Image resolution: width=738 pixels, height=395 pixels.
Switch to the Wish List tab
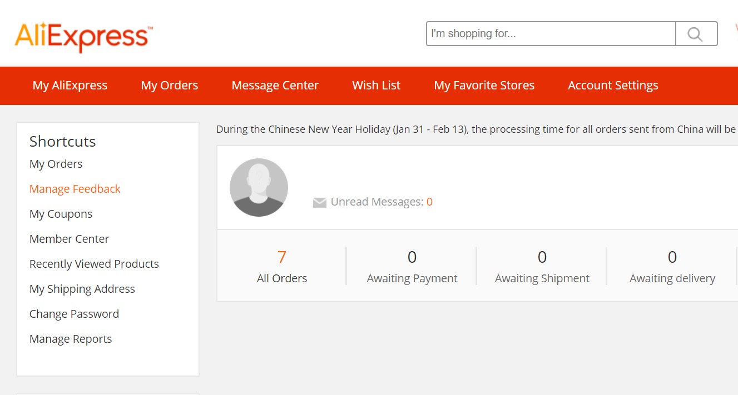point(377,86)
